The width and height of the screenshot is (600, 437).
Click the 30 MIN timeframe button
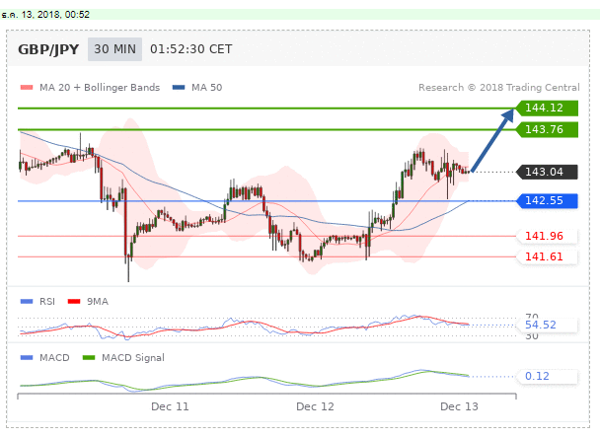[114, 49]
